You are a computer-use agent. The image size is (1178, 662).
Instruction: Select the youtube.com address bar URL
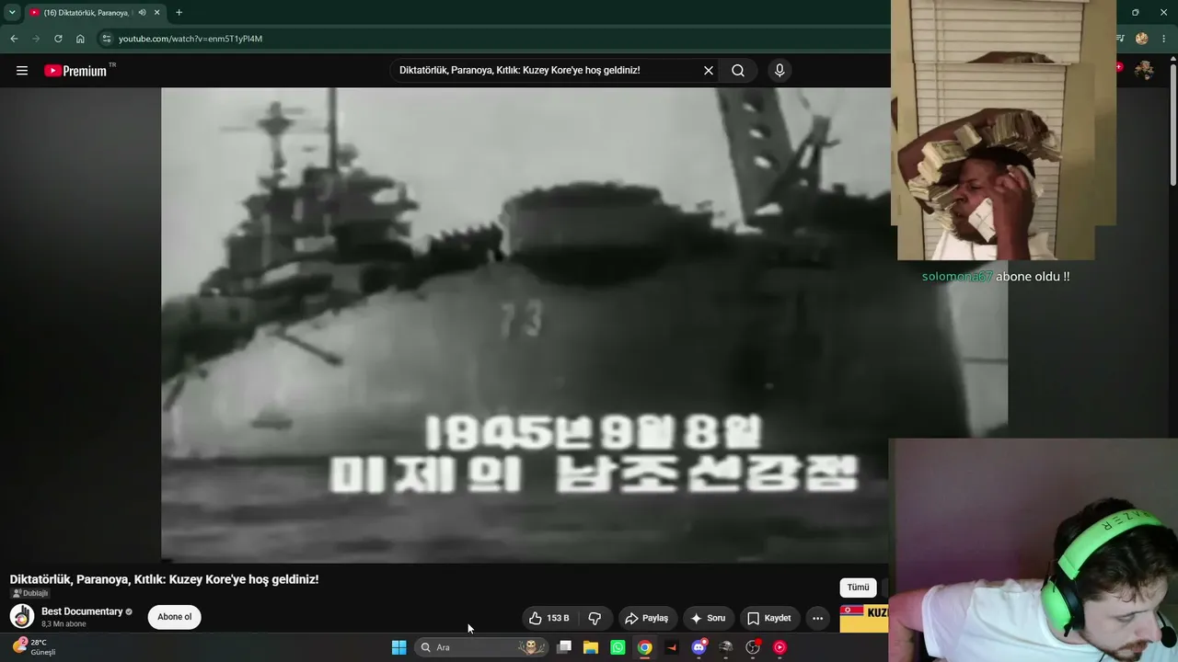coord(191,39)
